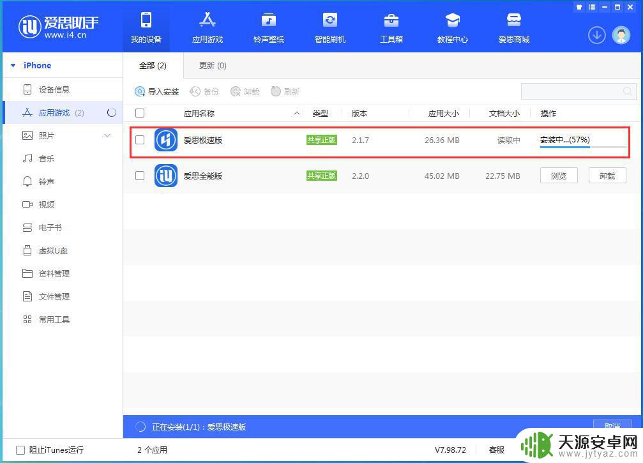Click 卸载 button for 爱思全能版
The image size is (643, 463).
click(x=607, y=176)
